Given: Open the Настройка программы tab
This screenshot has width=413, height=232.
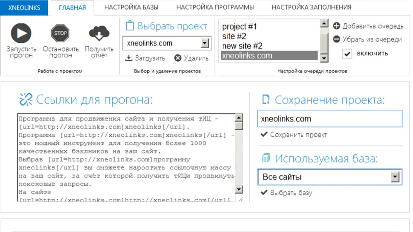Looking at the screenshot, I should pyautogui.click(x=215, y=7).
